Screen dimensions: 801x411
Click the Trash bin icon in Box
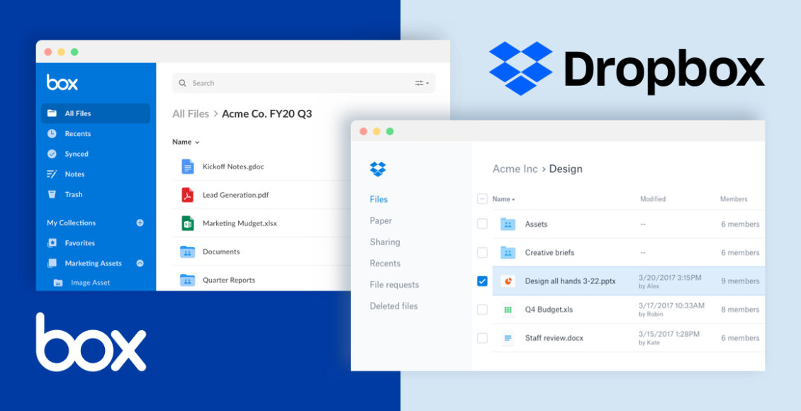tap(52, 195)
